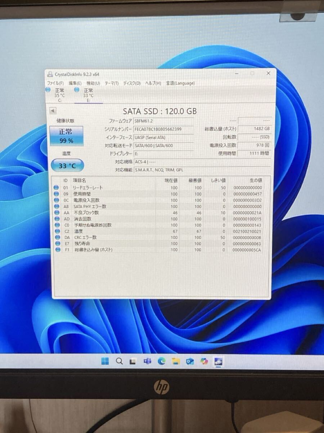Image resolution: width=324 pixels, height=433 pixels.
Task: Launch Outlook from taskbar
Action: point(190,362)
